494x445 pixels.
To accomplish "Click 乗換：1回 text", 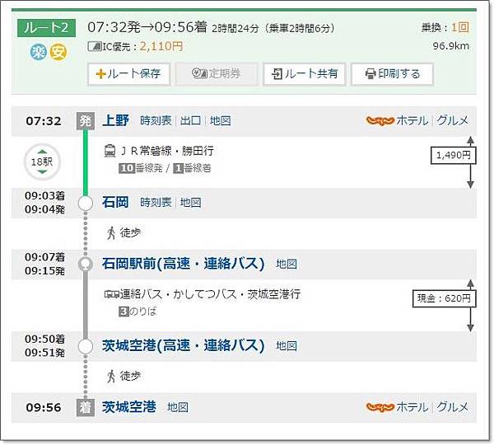I will (445, 27).
